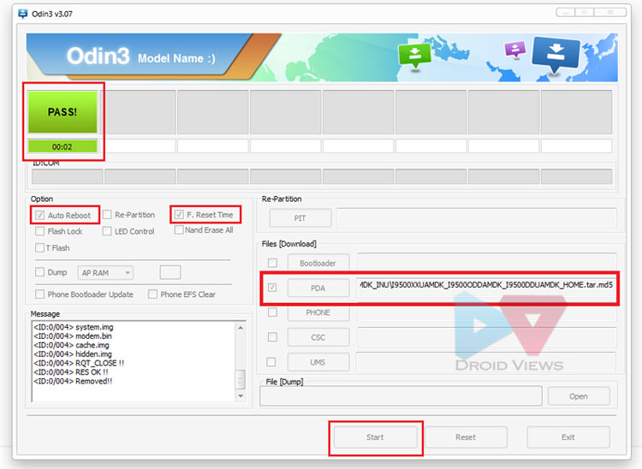Enable Nand Erase All checkbox
This screenshot has height=469, width=642.
pos(179,229)
